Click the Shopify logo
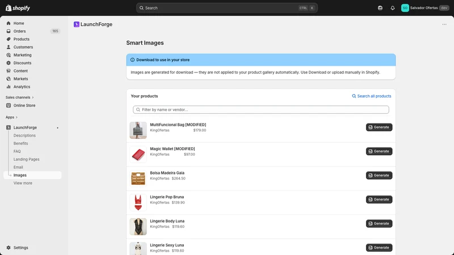The width and height of the screenshot is (454, 255). coord(18,8)
